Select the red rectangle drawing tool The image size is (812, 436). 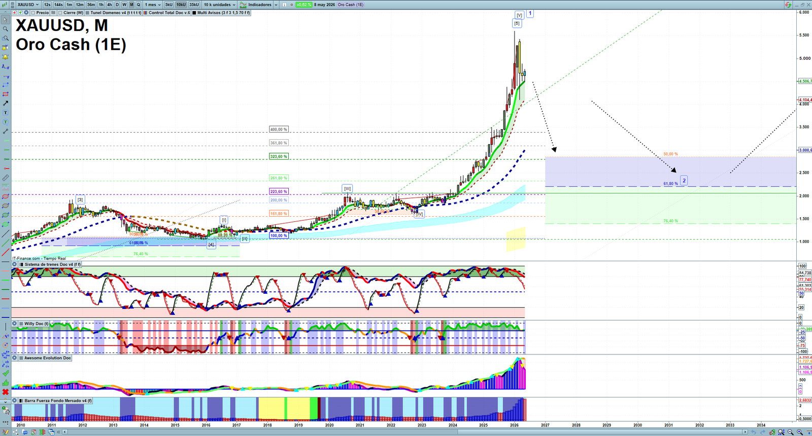(x=6, y=94)
